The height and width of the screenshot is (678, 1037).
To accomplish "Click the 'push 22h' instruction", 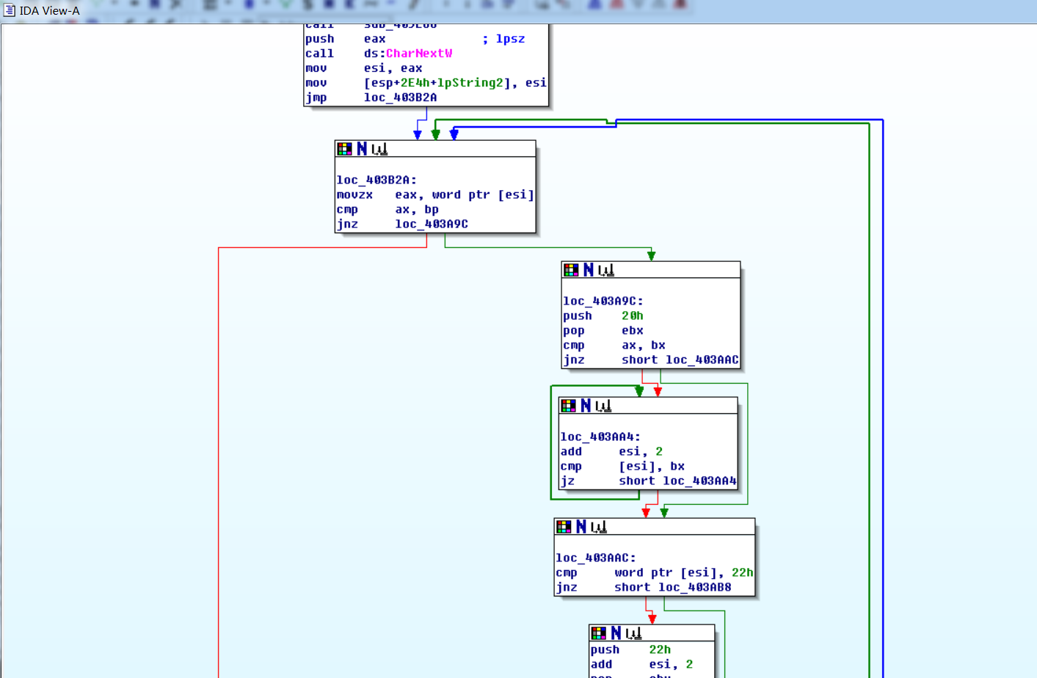I will (x=630, y=649).
